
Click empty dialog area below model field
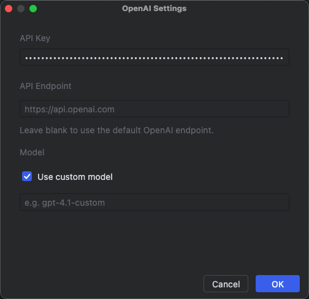[x=154, y=241]
